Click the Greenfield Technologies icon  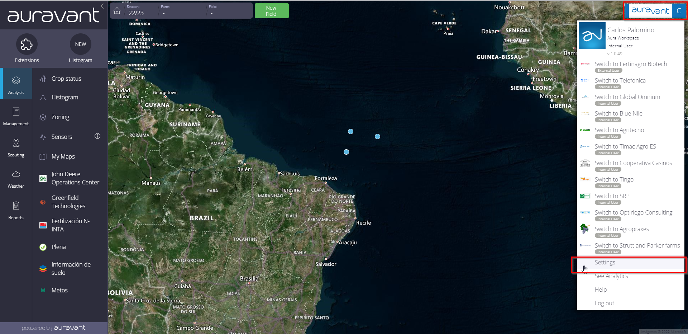tap(43, 202)
